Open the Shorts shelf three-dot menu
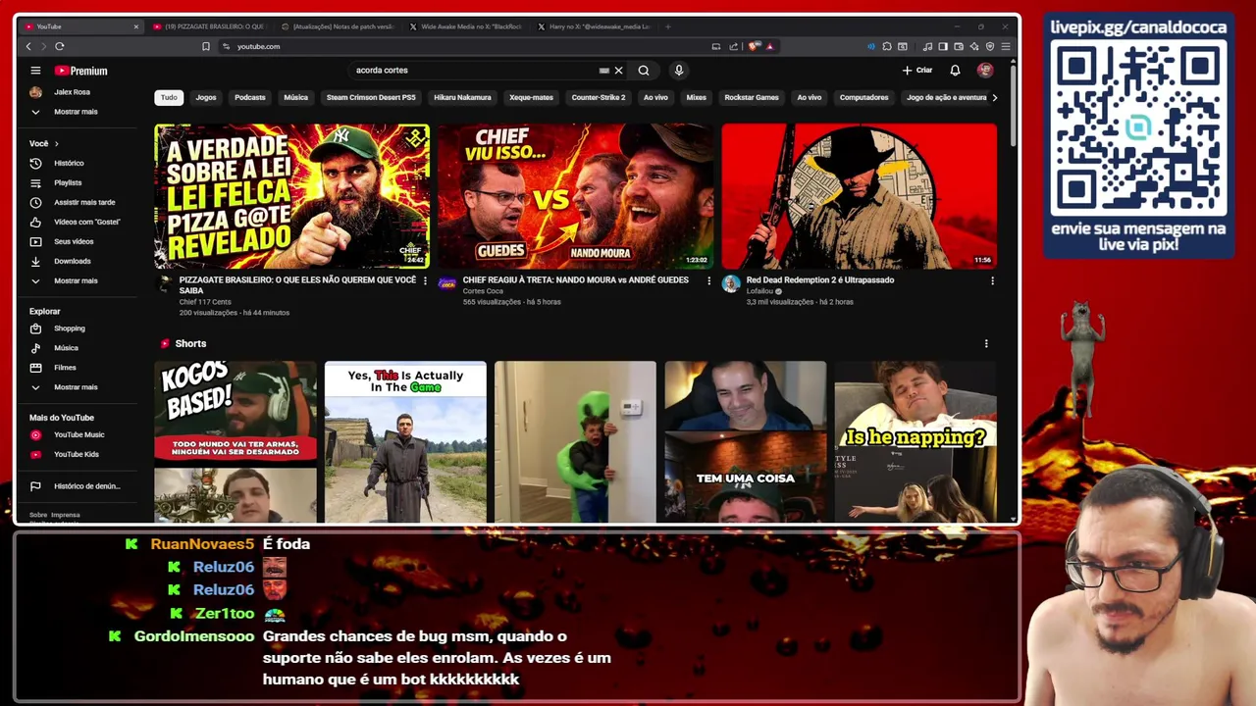1256x706 pixels. 986,343
